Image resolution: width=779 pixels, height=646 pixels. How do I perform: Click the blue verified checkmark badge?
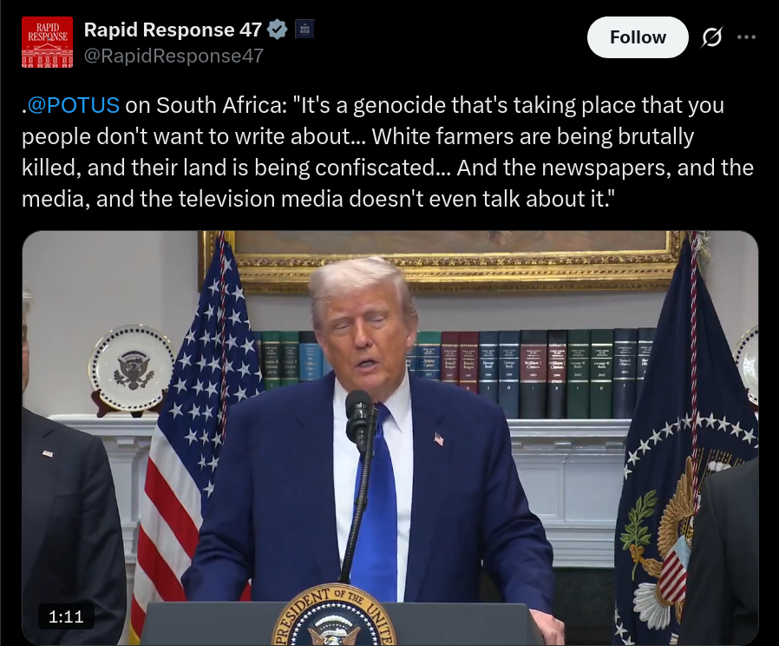(x=278, y=30)
